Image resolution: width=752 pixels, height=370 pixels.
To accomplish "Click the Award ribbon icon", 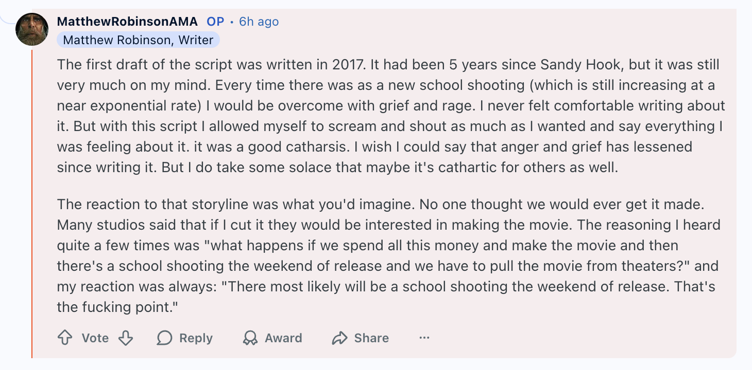I will click(x=250, y=338).
